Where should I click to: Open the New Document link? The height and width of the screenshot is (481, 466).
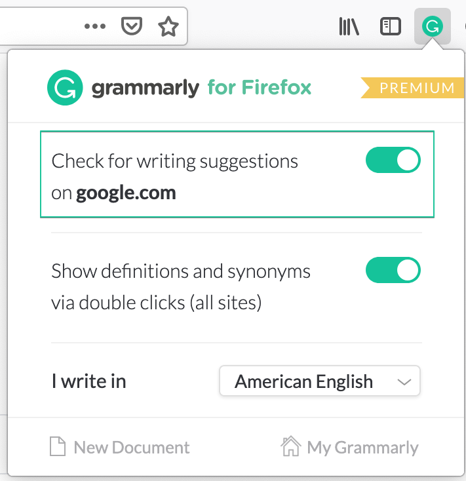click(131, 448)
